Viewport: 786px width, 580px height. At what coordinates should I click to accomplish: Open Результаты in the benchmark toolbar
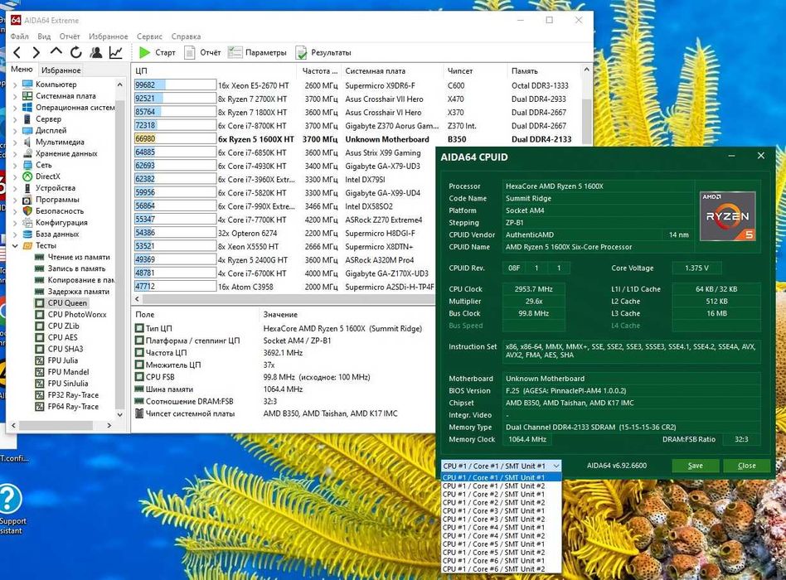pyautogui.click(x=323, y=52)
